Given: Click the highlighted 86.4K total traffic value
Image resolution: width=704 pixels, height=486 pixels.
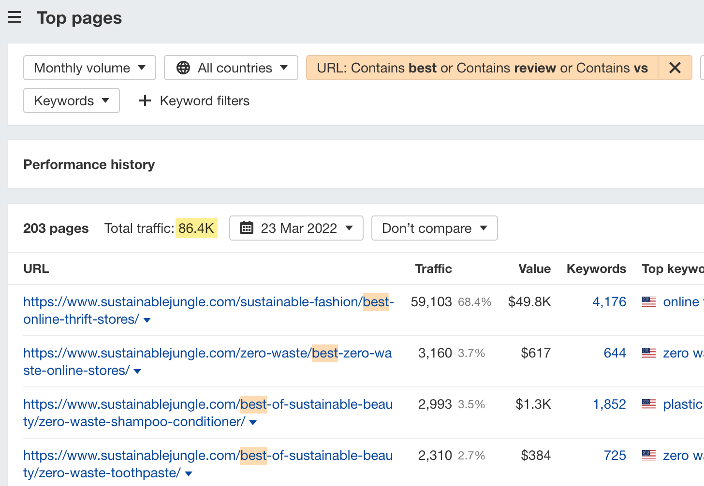Looking at the screenshot, I should pyautogui.click(x=196, y=228).
